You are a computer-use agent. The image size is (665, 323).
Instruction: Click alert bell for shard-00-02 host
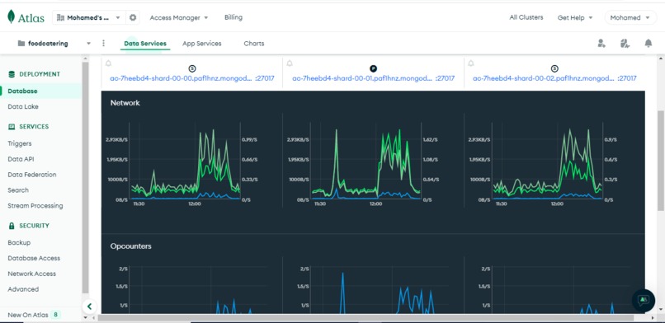471,63
